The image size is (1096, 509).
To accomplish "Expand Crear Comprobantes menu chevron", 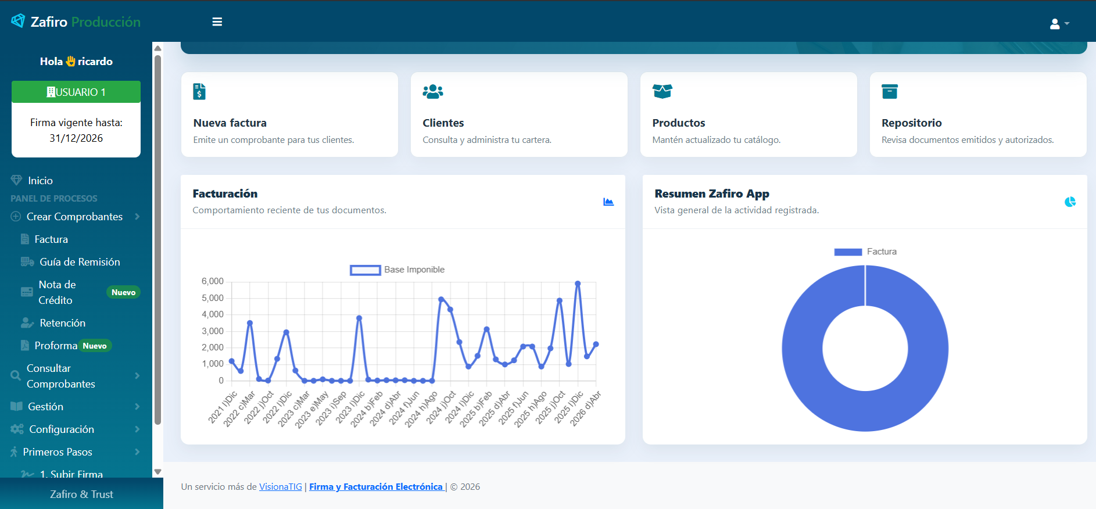I will pos(137,217).
